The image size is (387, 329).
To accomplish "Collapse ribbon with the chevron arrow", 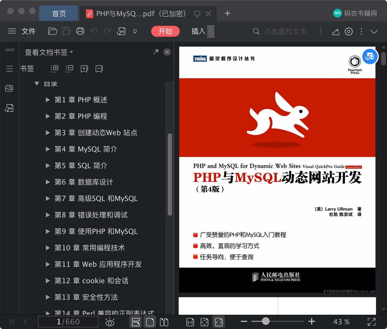I will click(x=374, y=32).
